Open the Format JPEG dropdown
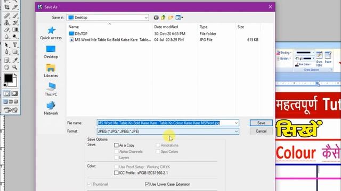Screen dimensions: 341x191 [168, 131]
